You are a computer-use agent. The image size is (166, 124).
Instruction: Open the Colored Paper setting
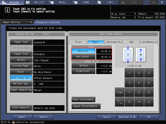point(21,66)
